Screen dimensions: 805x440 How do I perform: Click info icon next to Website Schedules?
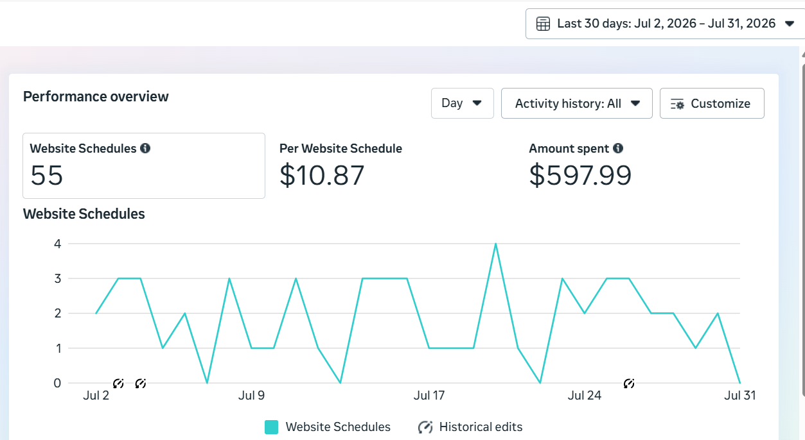(145, 148)
